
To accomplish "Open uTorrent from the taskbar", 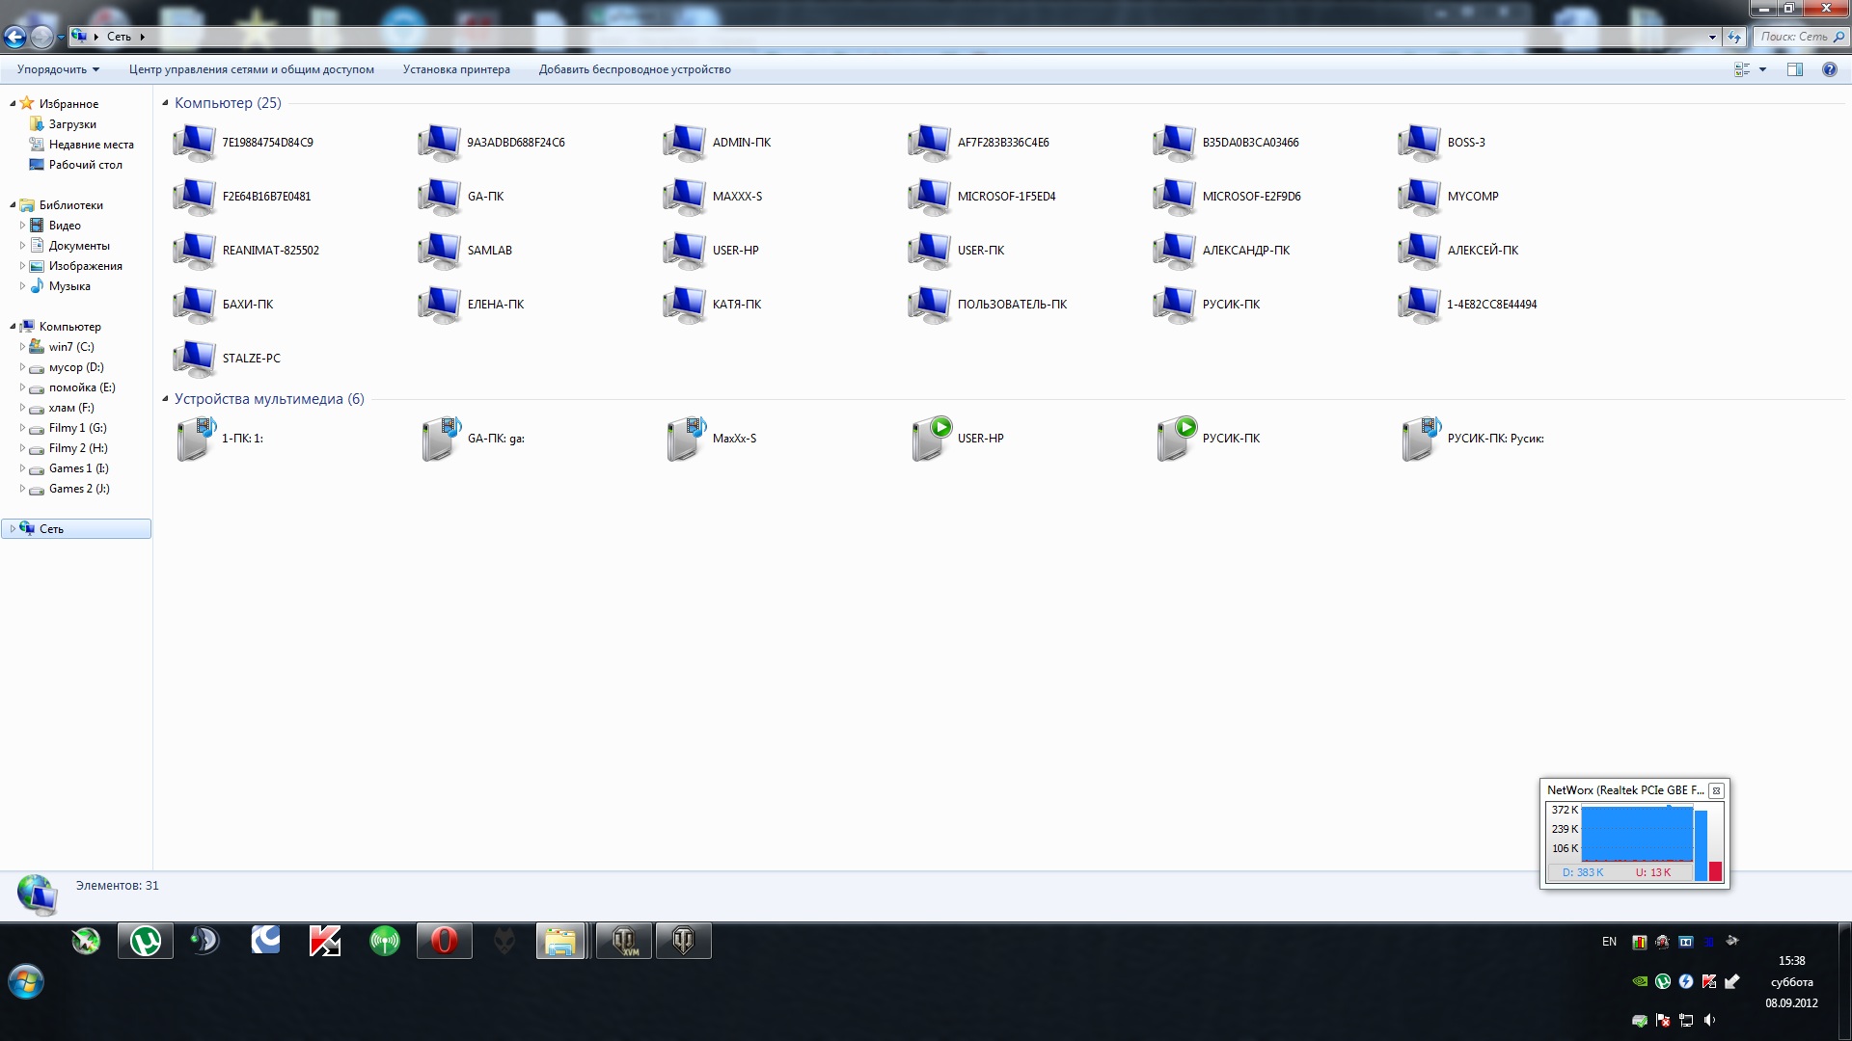I will coord(146,941).
